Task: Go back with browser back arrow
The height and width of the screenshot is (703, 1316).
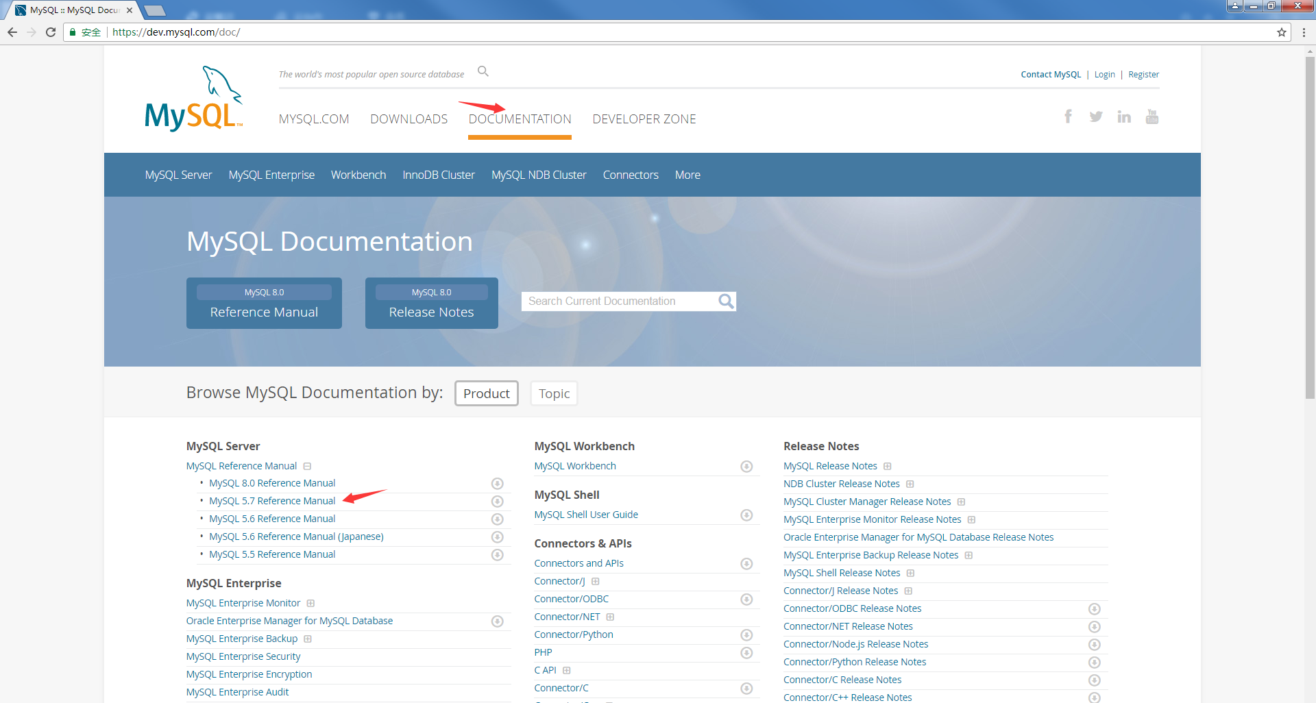Action: 12,32
